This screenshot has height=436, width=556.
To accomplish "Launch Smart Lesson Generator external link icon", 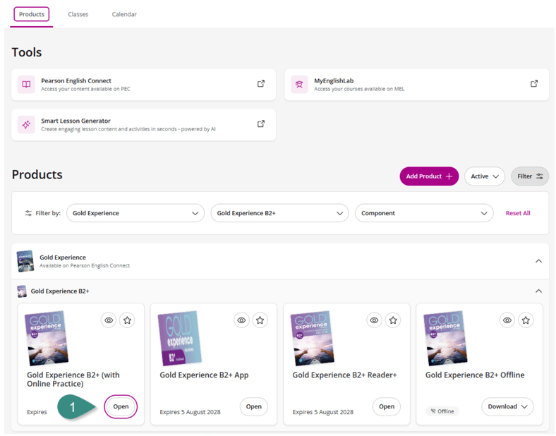I will [261, 124].
